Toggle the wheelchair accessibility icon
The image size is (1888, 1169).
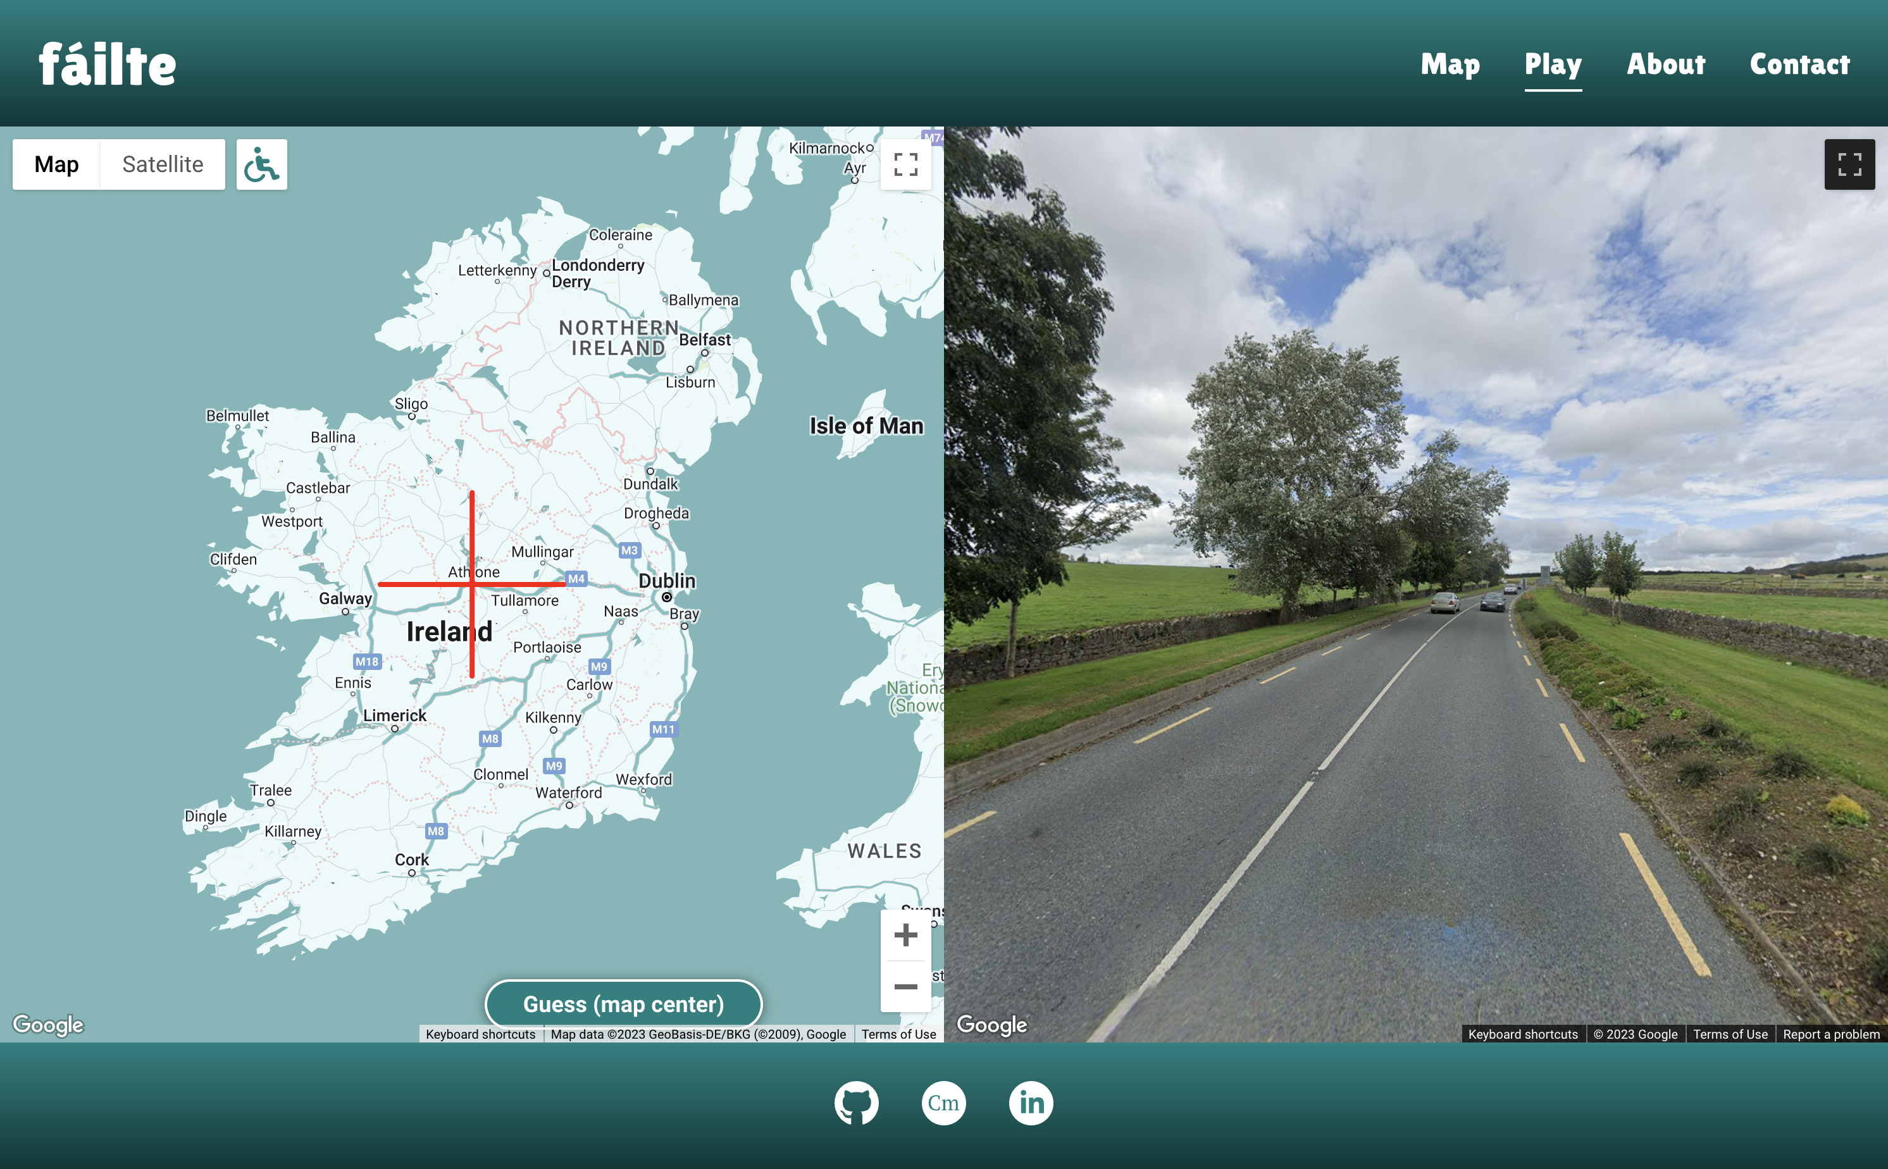coord(261,164)
